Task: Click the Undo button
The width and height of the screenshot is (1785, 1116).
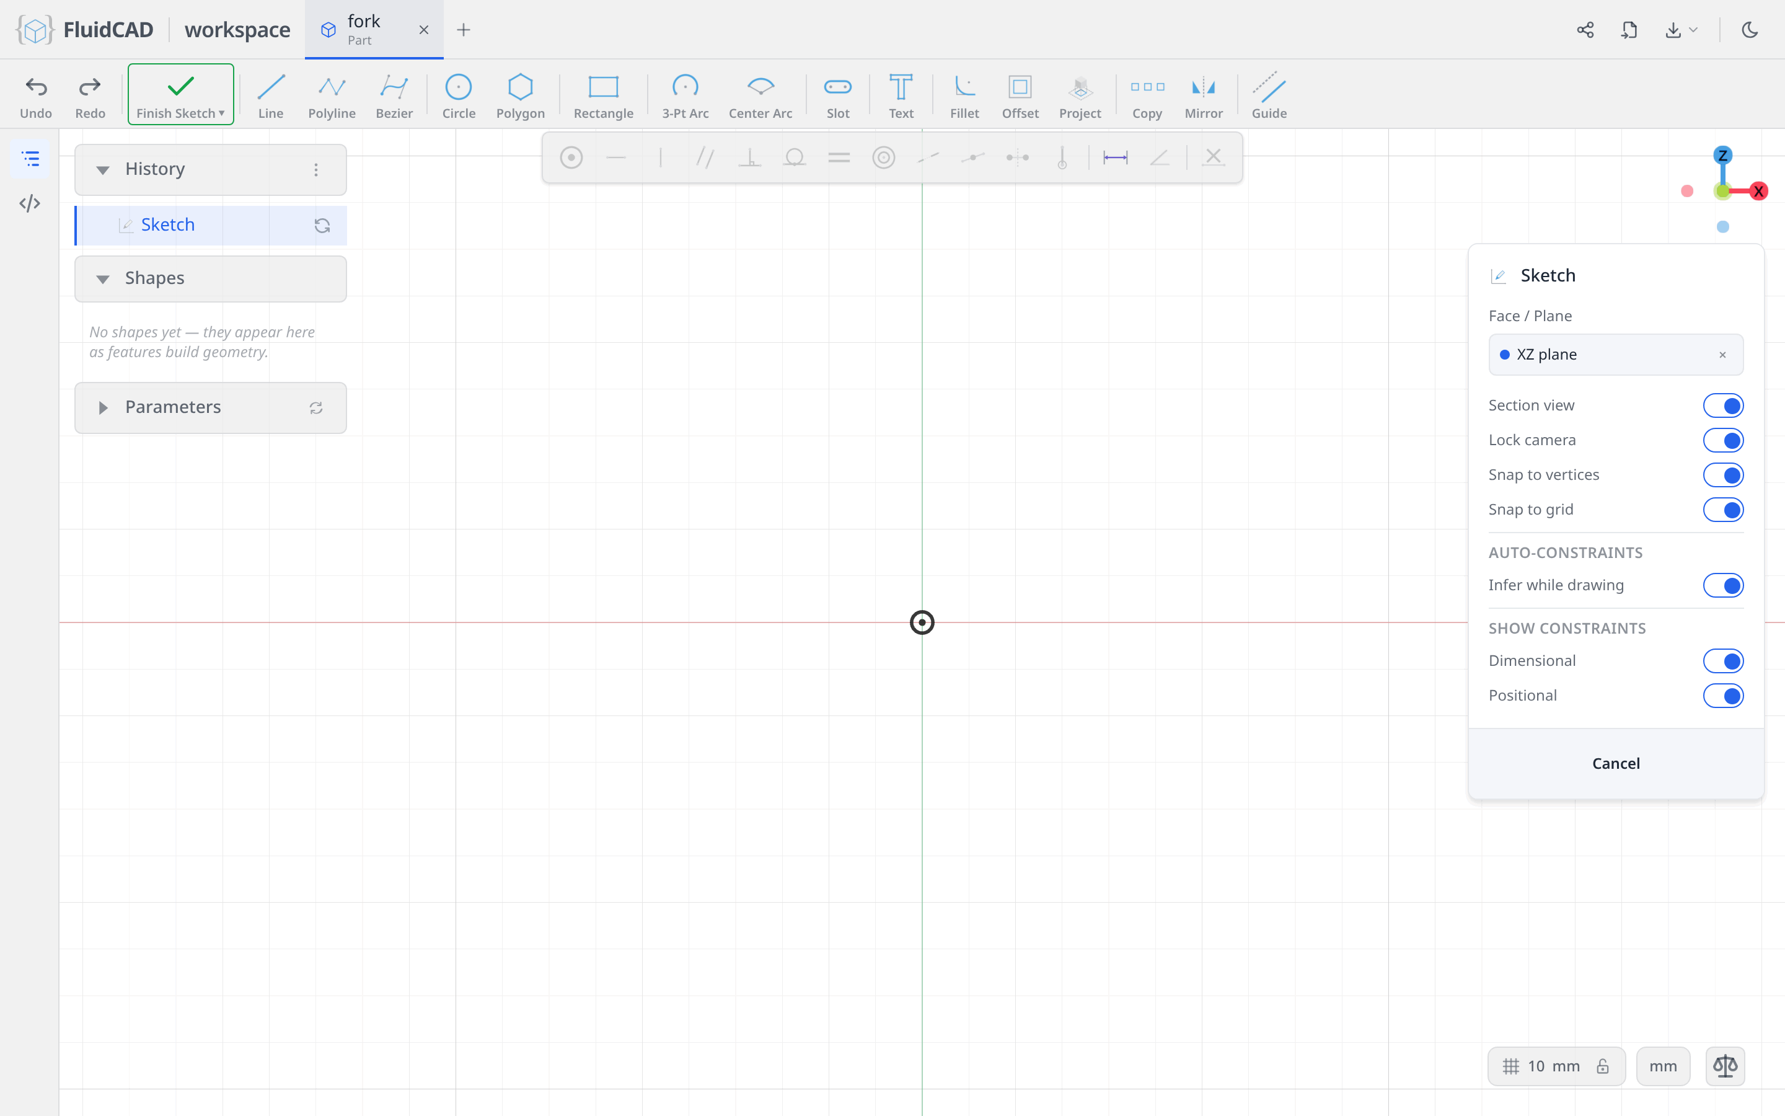Action: click(x=36, y=96)
